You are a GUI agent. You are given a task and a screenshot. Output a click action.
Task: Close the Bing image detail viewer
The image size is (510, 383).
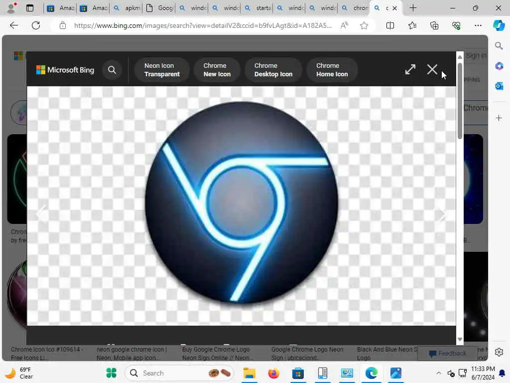coord(432,69)
